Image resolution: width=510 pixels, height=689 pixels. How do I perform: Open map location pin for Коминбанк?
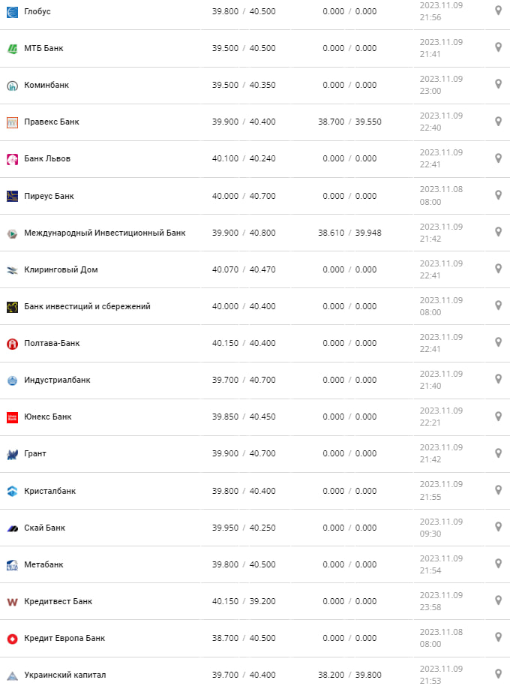click(498, 84)
